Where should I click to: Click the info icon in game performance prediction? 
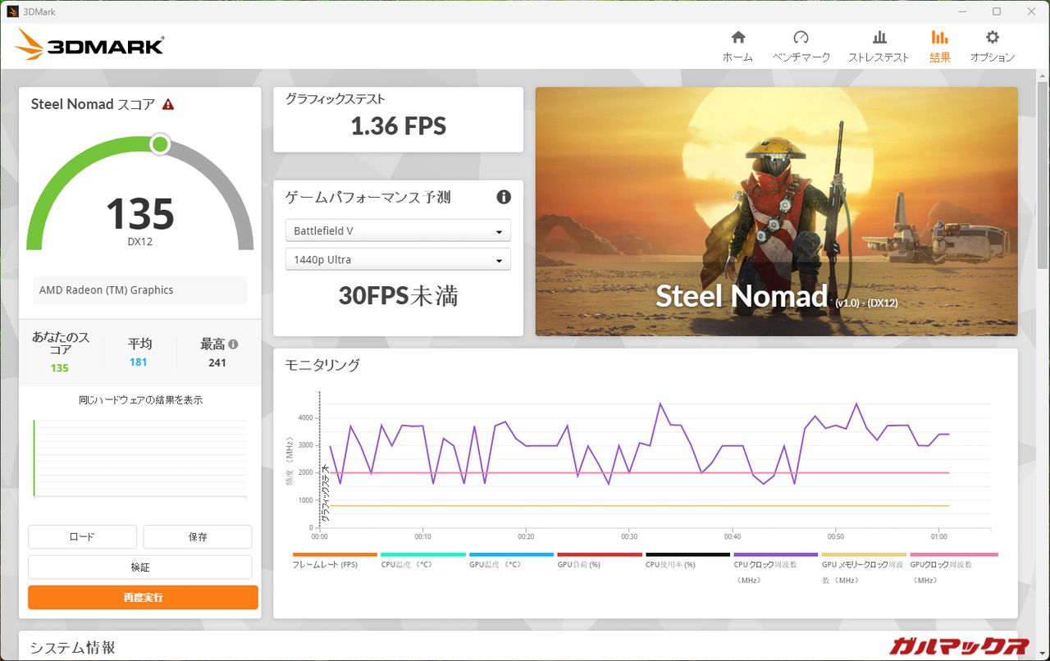coord(504,197)
